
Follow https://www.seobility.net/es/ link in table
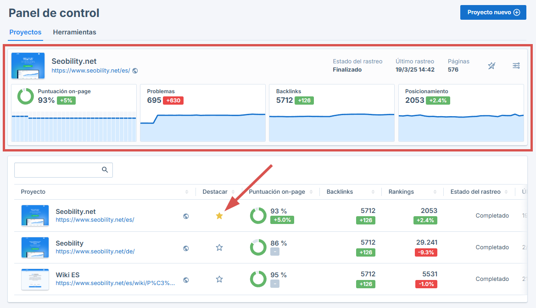[95, 220]
